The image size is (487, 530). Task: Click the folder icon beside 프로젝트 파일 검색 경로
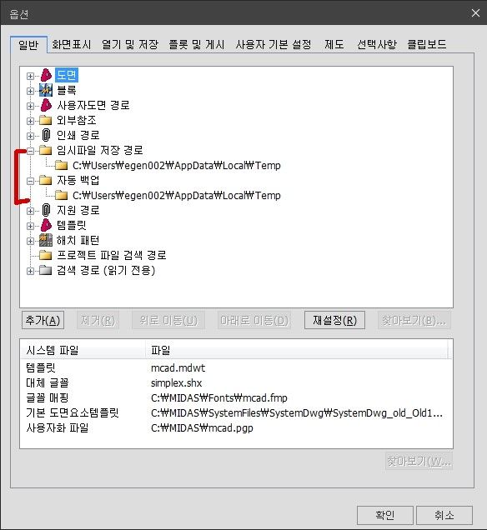(45, 255)
